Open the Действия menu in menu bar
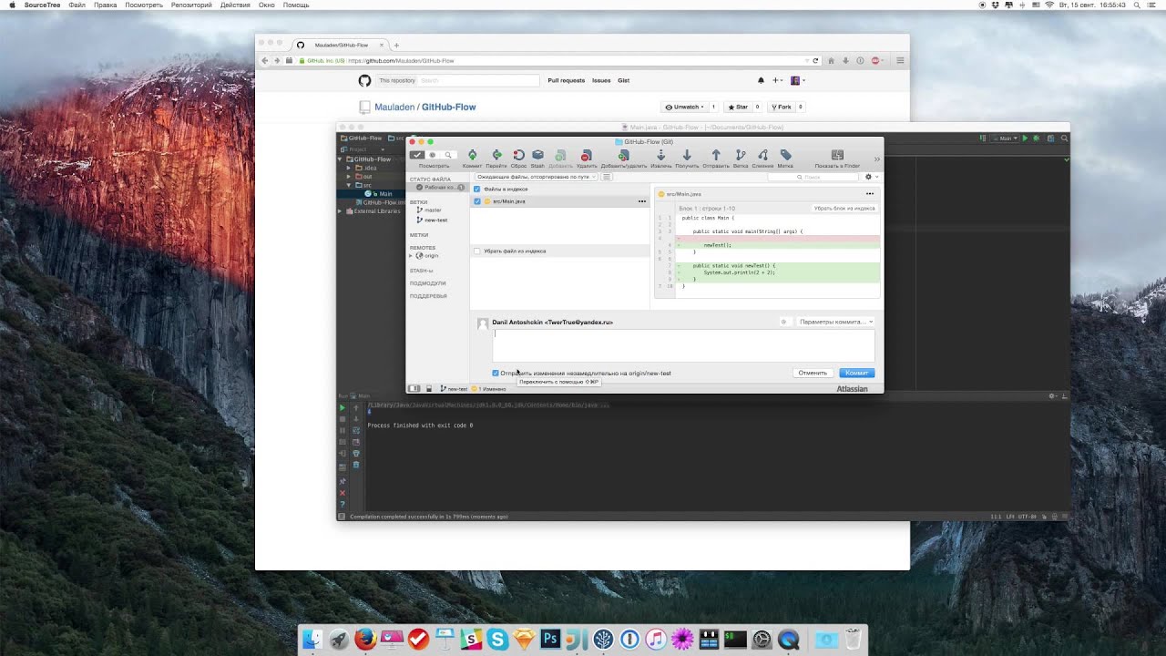Image resolution: width=1166 pixels, height=656 pixels. (235, 5)
